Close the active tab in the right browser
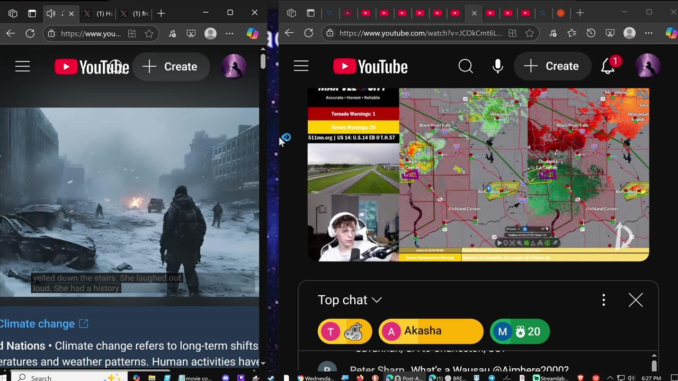Image resolution: width=678 pixels, height=381 pixels. [474, 13]
